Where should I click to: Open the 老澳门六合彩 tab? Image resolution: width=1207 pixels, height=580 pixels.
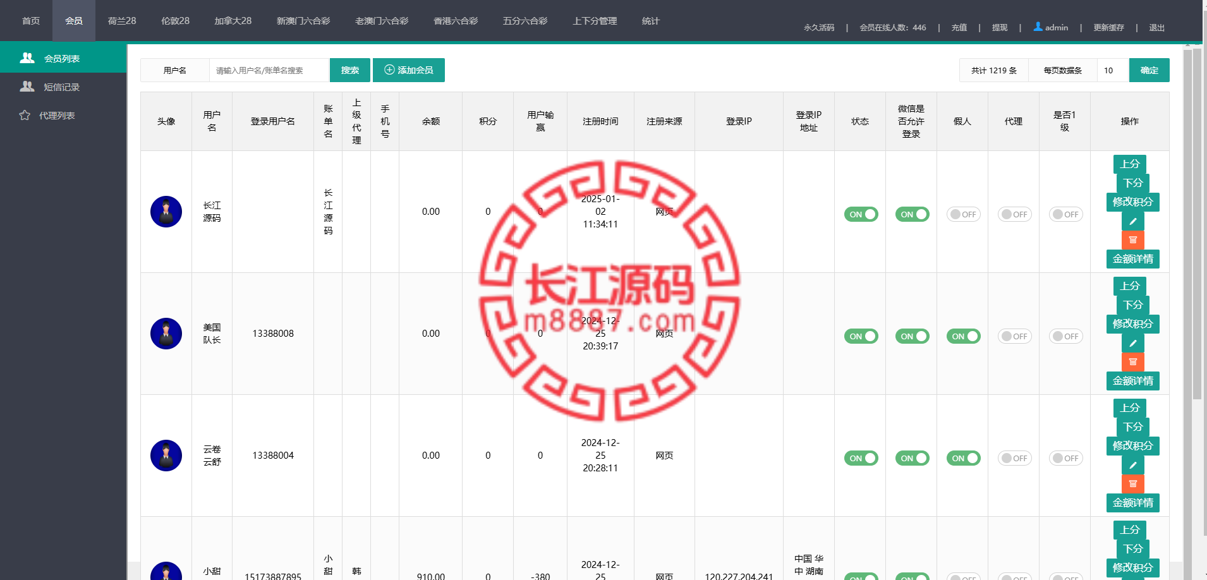[382, 21]
